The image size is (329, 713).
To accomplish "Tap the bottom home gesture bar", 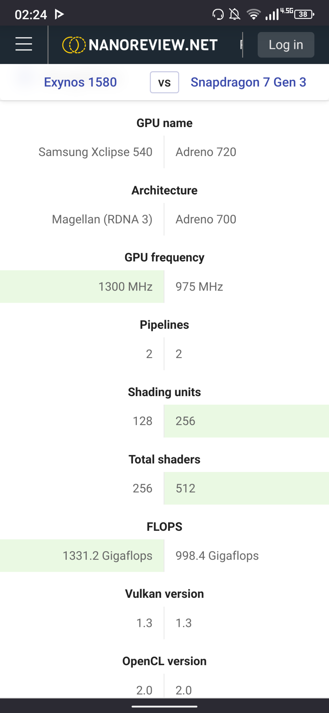I will 164,706.
